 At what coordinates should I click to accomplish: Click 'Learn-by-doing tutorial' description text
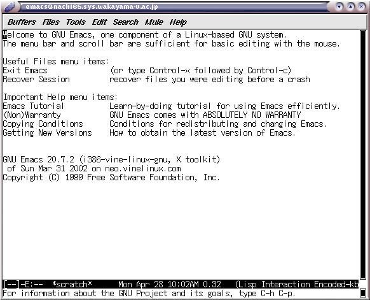[224, 106]
